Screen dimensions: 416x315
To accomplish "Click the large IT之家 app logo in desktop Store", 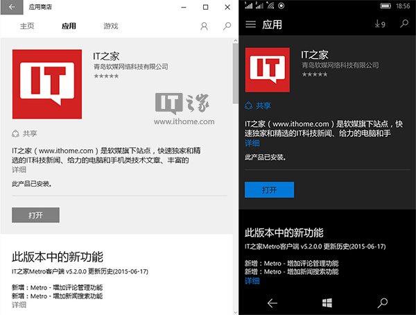I will [x=47, y=84].
